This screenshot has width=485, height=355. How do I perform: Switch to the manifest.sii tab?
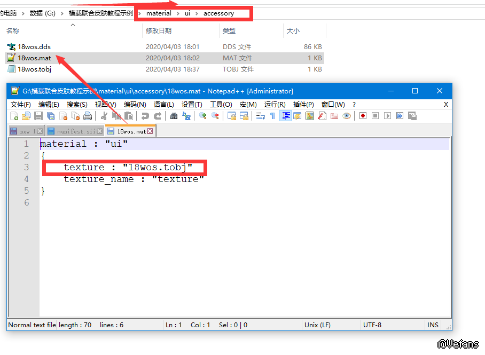pos(76,131)
